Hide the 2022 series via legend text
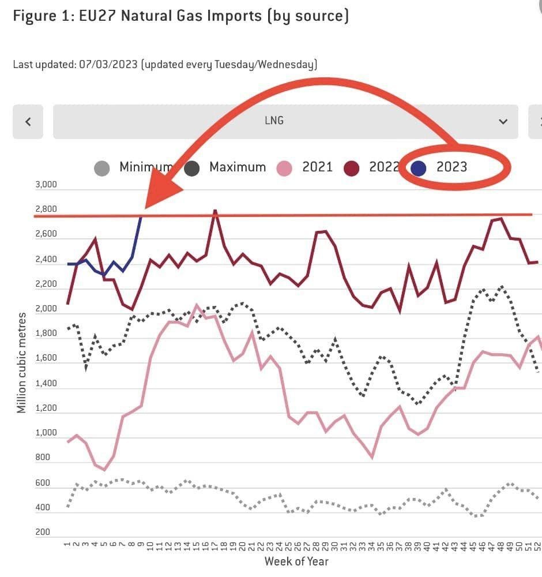The height and width of the screenshot is (577, 542). tap(384, 167)
